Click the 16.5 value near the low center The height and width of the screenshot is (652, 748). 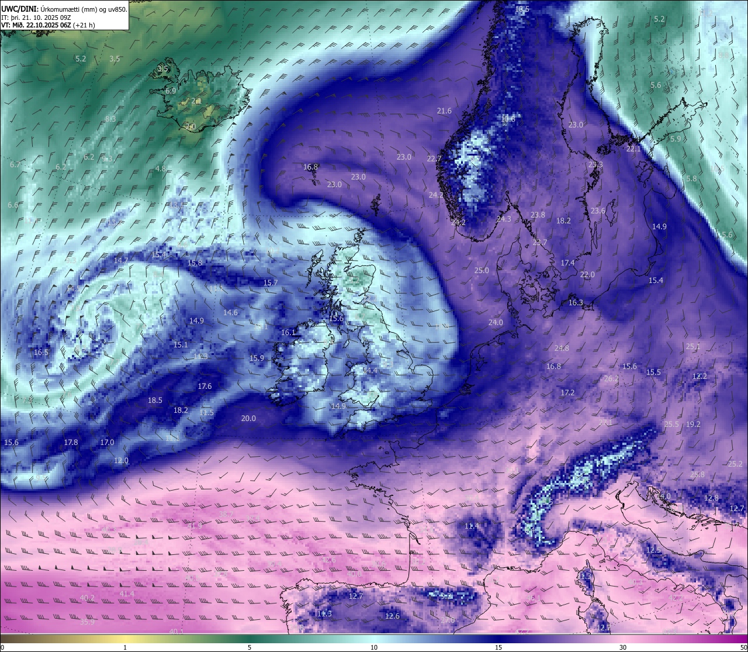[x=41, y=353]
